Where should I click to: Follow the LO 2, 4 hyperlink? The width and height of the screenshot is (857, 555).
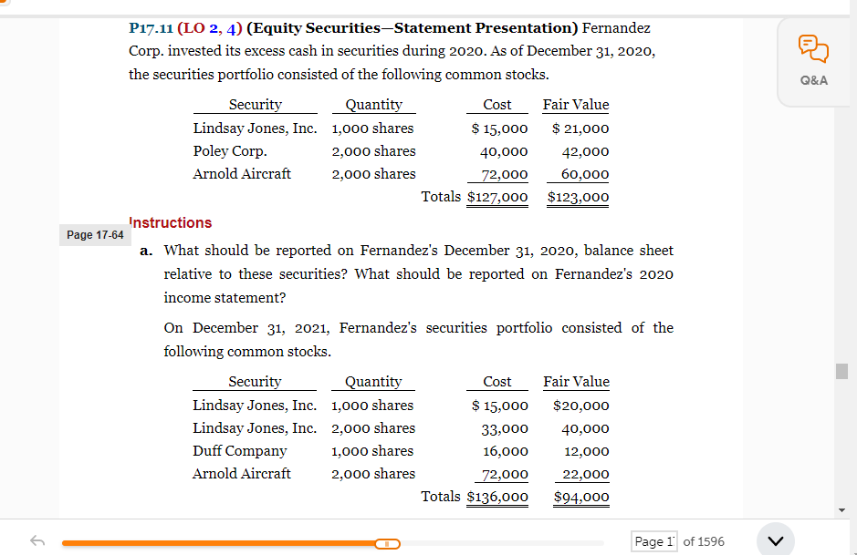tap(208, 27)
